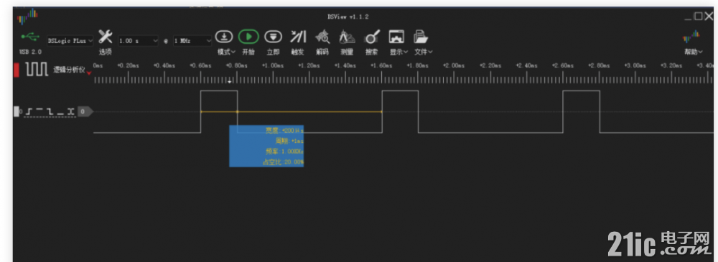Open the 1 MHz sample rate dropdown
Screen dimensions: 718x262
192,41
